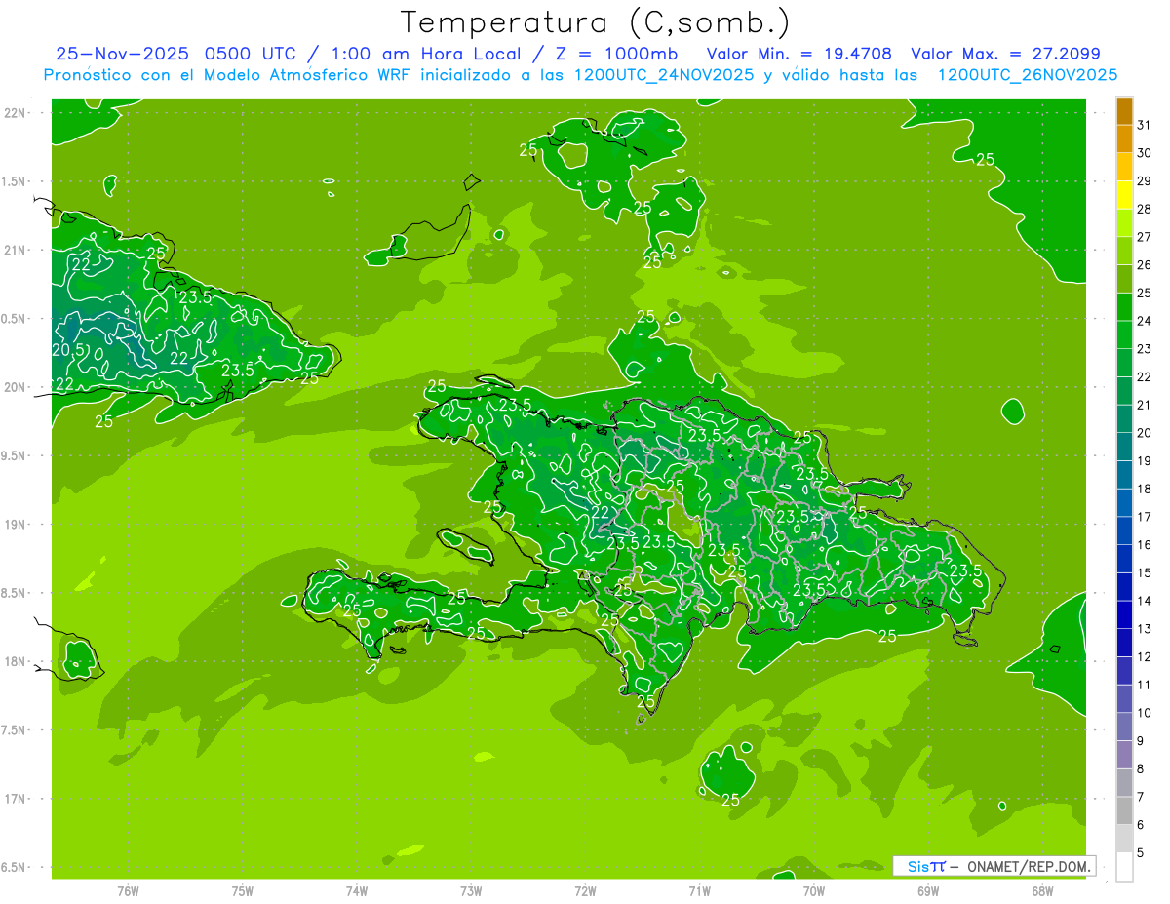
Task: Click the purple legend swatch between 8 and 9
Action: (x=1124, y=755)
